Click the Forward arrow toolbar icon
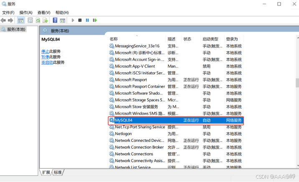The width and height of the screenshot is (299, 182). click(x=10, y=20)
